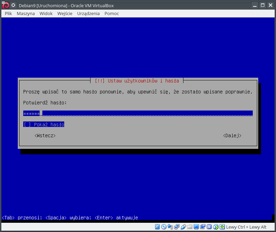Image resolution: width=276 pixels, height=232 pixels.
Task: Open the network adapter status icon
Action: (x=177, y=227)
